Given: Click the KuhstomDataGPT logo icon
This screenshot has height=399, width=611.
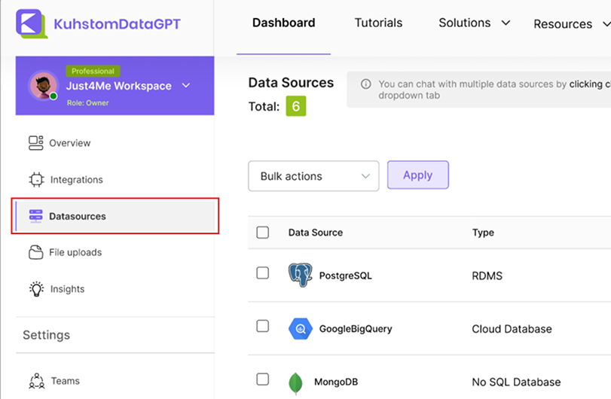Looking at the screenshot, I should 31,24.
